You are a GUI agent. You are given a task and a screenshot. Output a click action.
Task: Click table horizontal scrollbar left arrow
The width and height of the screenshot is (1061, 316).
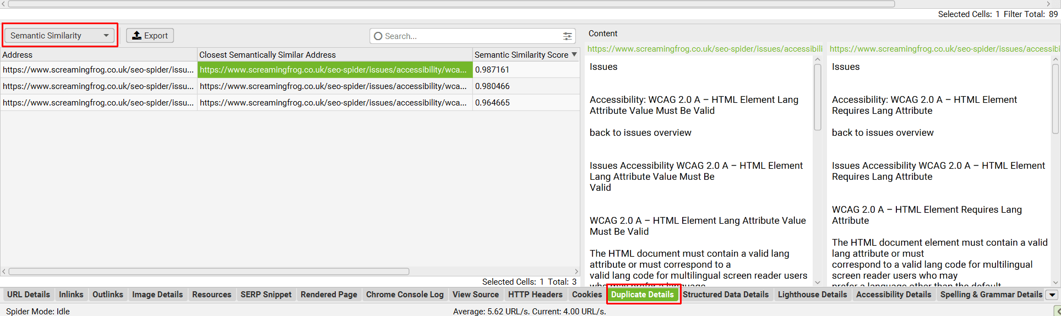pos(4,271)
